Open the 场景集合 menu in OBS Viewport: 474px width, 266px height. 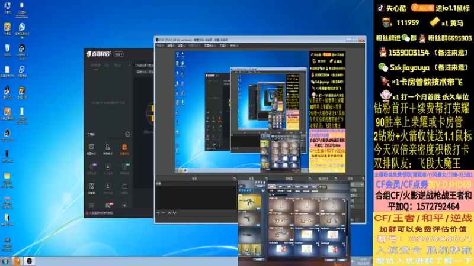(210, 46)
